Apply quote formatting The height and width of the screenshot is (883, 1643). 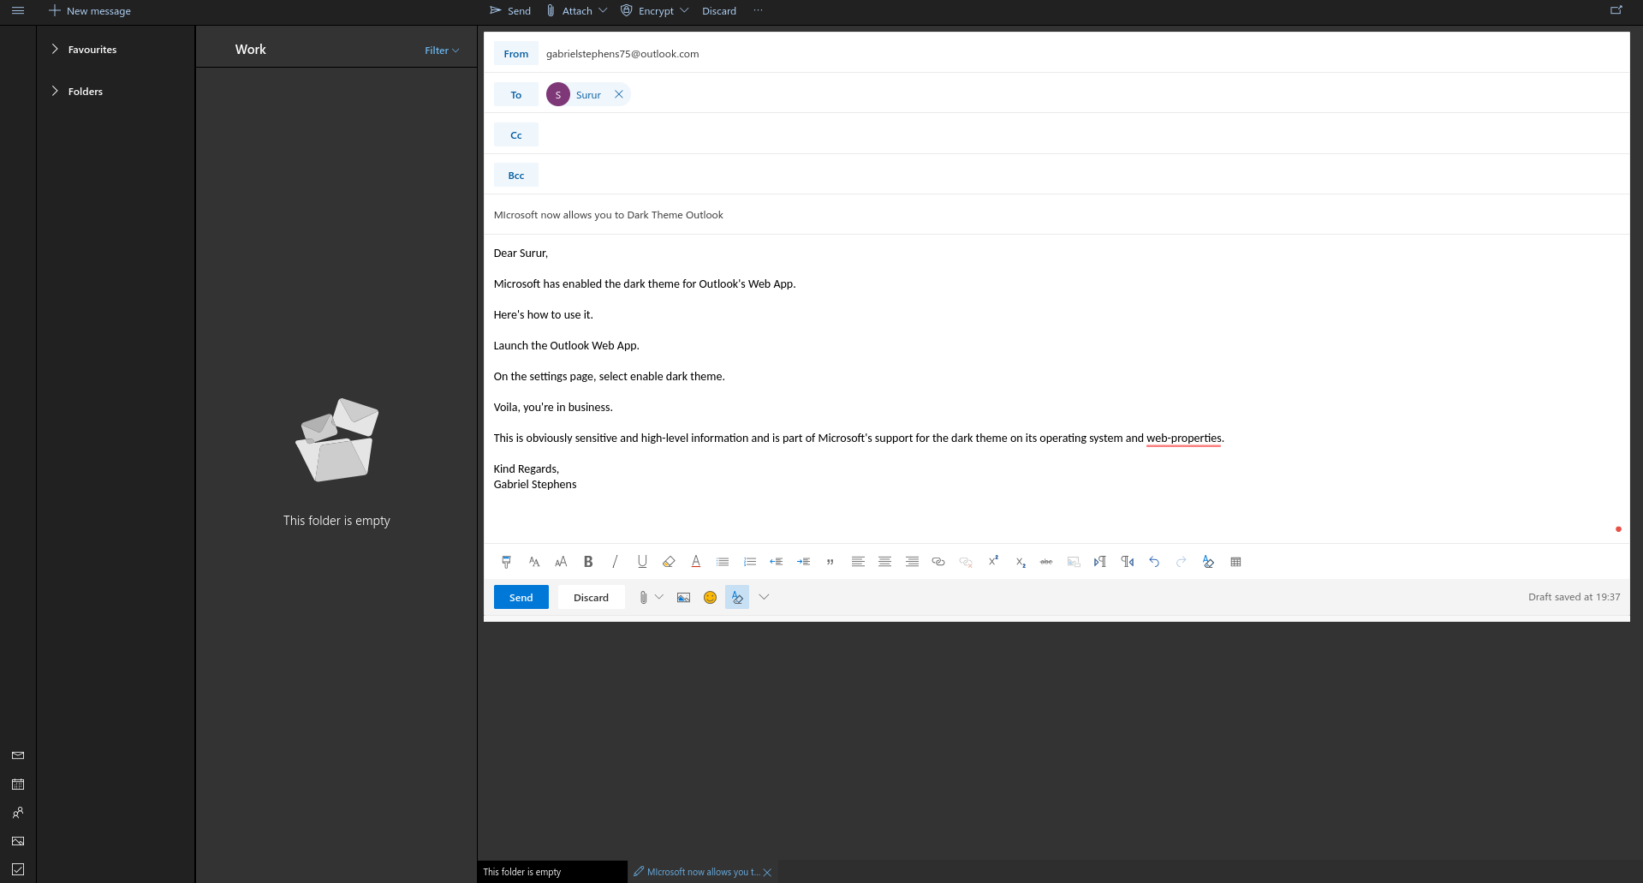tap(830, 562)
